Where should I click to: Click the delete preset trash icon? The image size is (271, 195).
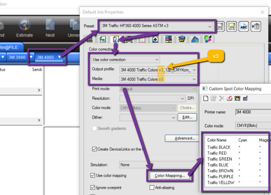(255, 26)
